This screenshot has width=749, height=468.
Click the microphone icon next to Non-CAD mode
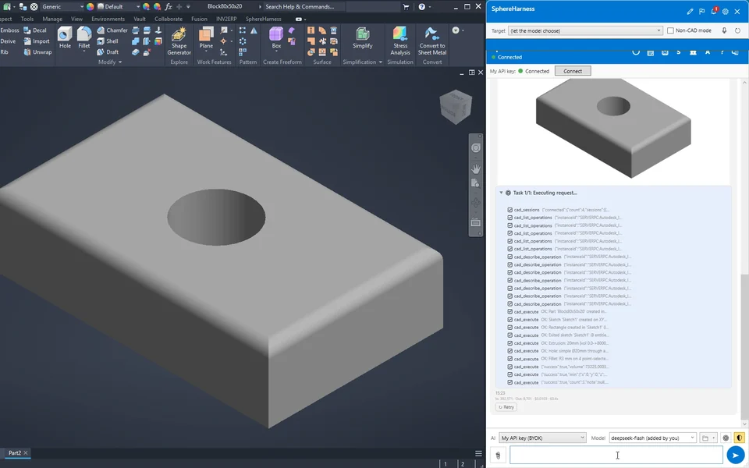(724, 30)
